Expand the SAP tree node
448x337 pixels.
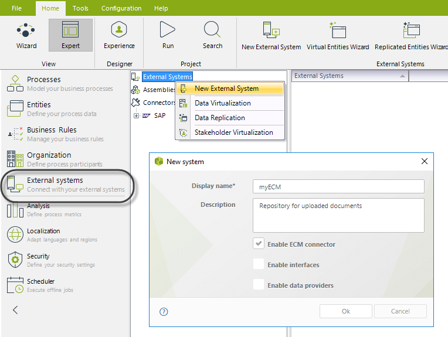tap(136, 115)
